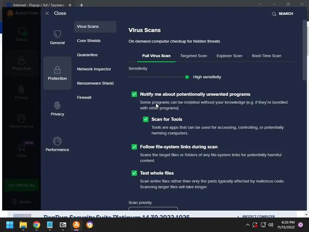Uncheck the Scan for Tools checkbox
The width and height of the screenshot is (309, 232).
click(146, 119)
